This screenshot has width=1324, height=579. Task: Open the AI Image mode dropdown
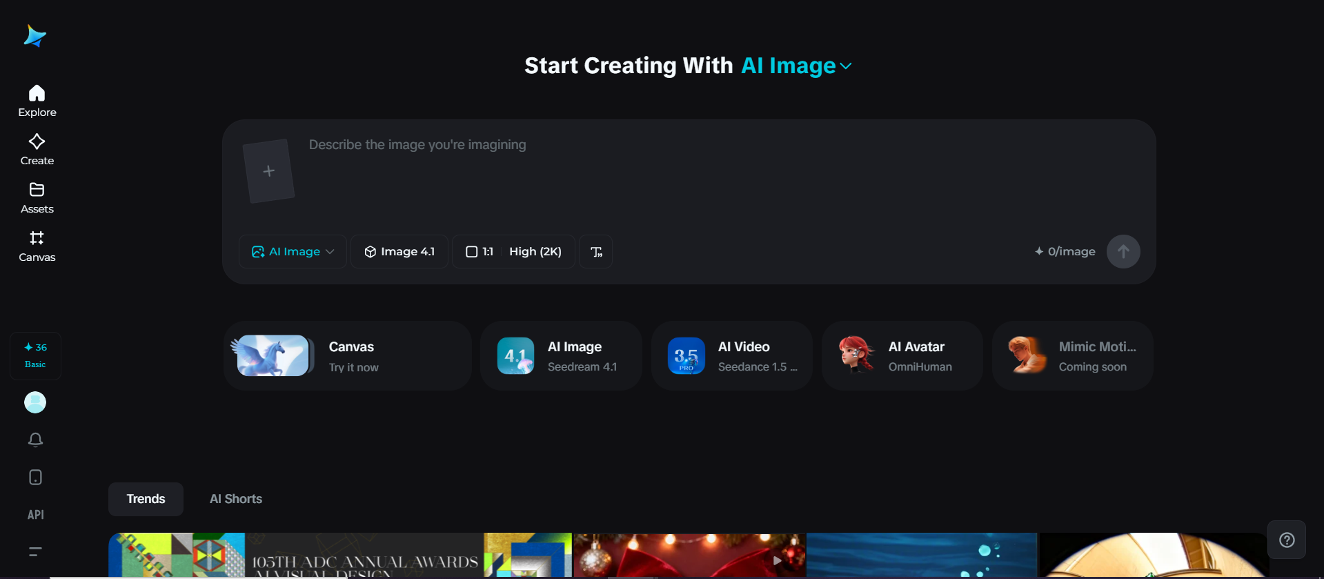[x=293, y=252]
